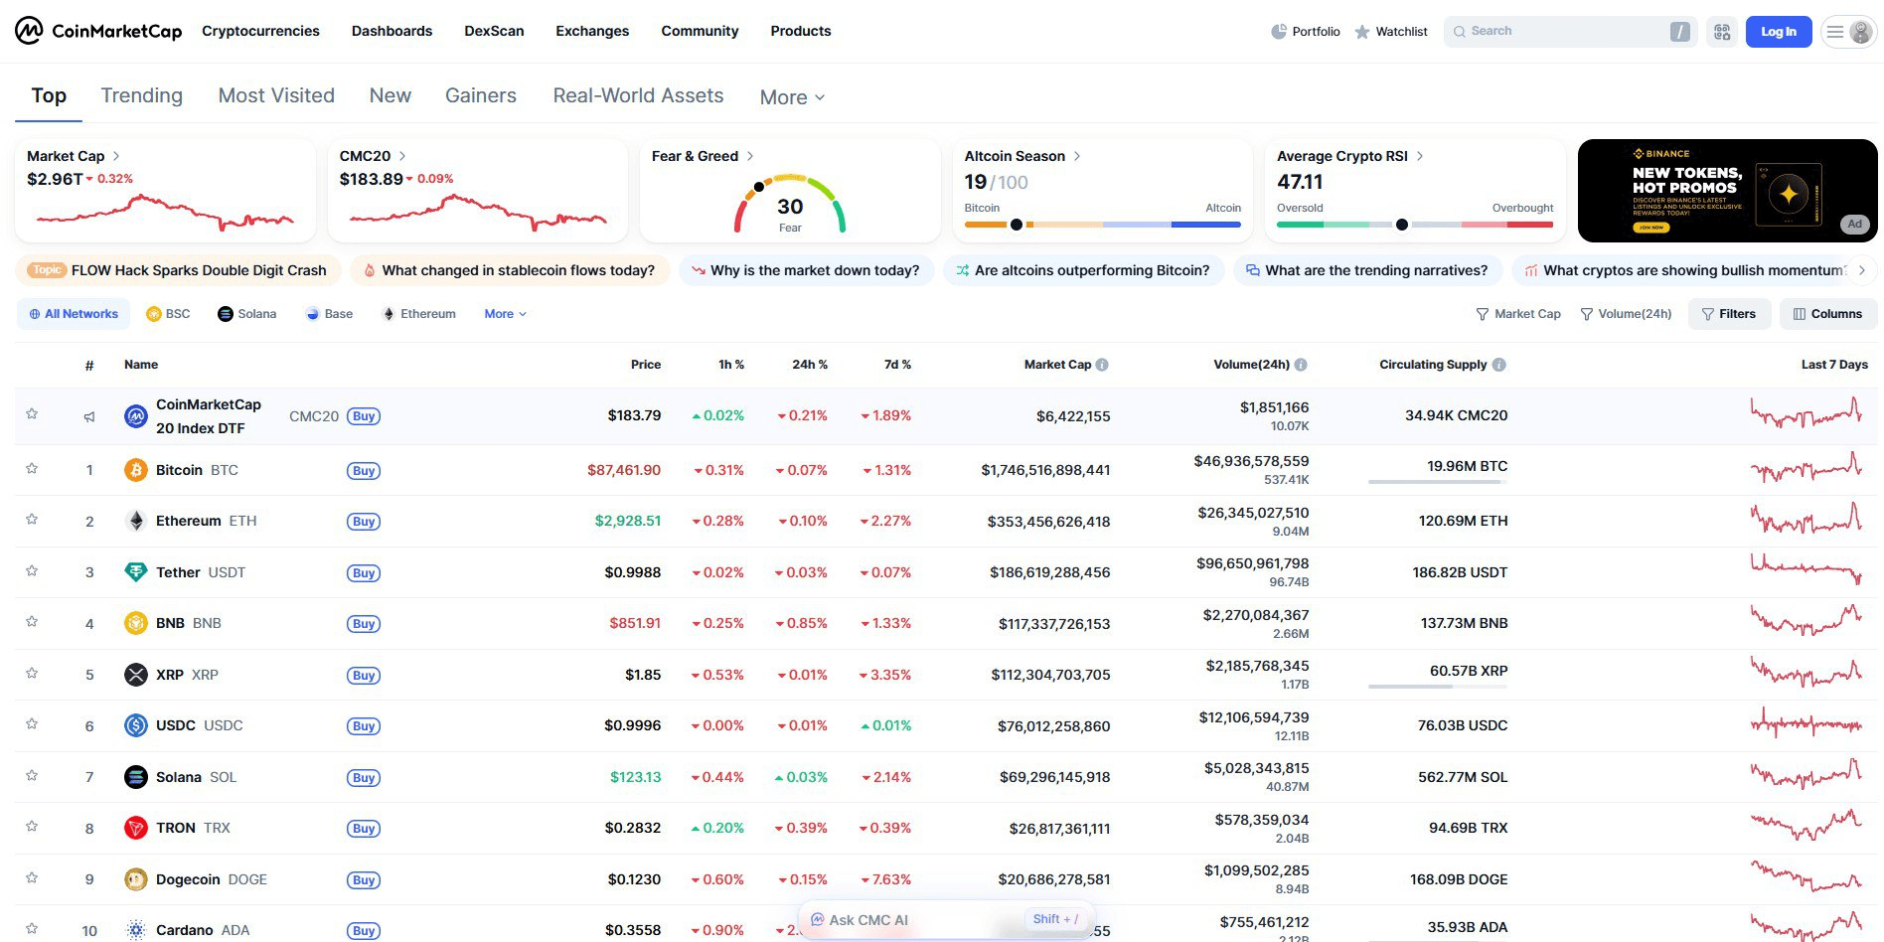Toggle watchlist star for Dogecoin
The image size is (1884, 942).
(x=32, y=878)
